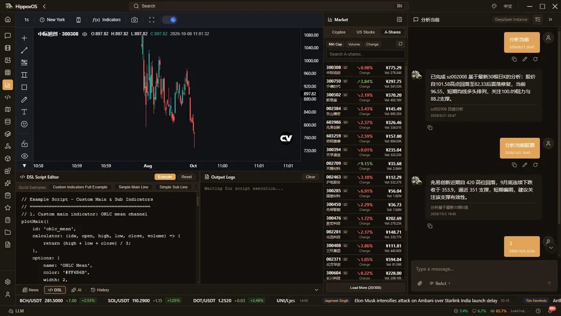Open the 1s interval selector
Screen dimensions: 561x316
coord(27,20)
